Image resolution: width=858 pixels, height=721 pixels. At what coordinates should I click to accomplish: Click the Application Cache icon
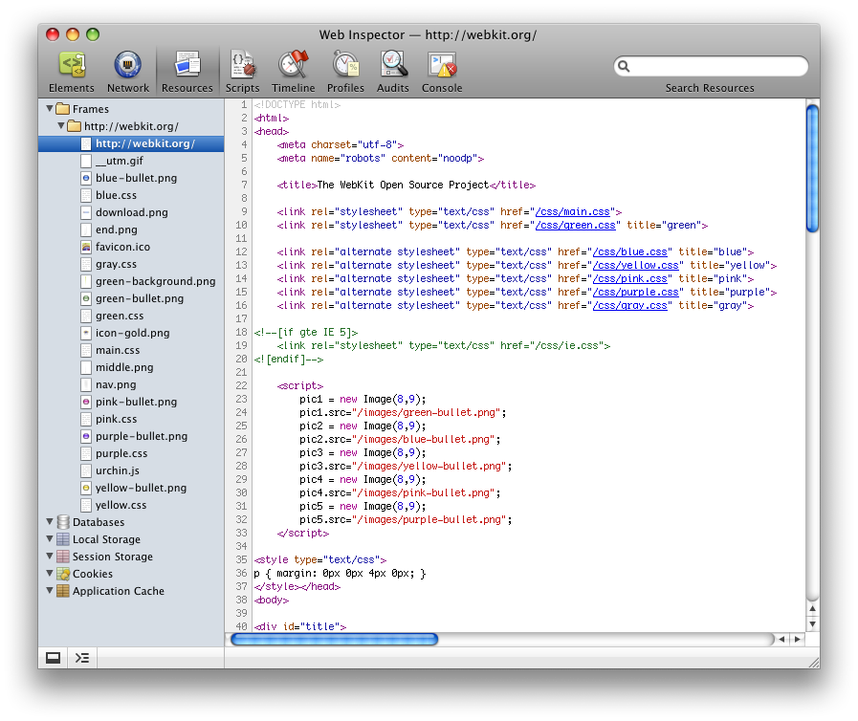63,591
